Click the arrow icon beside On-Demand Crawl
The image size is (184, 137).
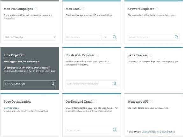96,102
